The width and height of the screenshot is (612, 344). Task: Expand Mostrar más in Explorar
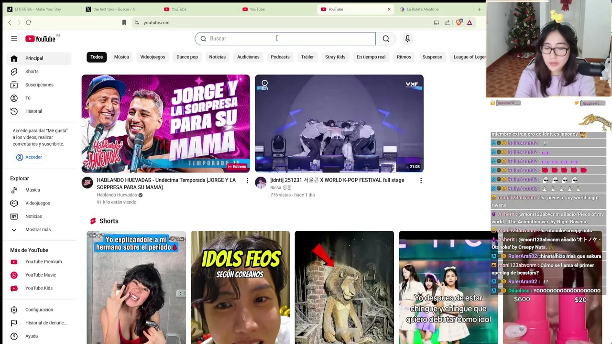click(x=39, y=230)
